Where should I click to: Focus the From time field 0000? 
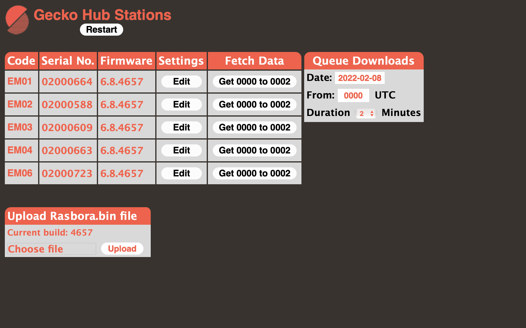pyautogui.click(x=353, y=95)
